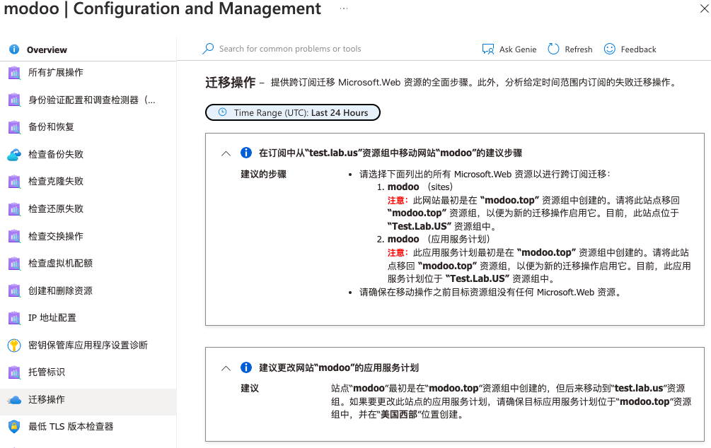Open the Time Range (UTC) selector
Viewport: 711px width, 448px height.
(x=292, y=113)
